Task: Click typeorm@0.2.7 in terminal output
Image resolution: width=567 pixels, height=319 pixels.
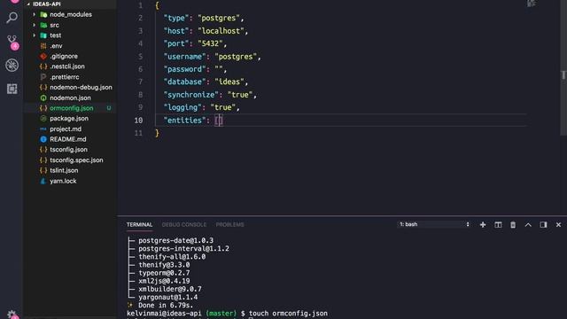Action: [164, 273]
